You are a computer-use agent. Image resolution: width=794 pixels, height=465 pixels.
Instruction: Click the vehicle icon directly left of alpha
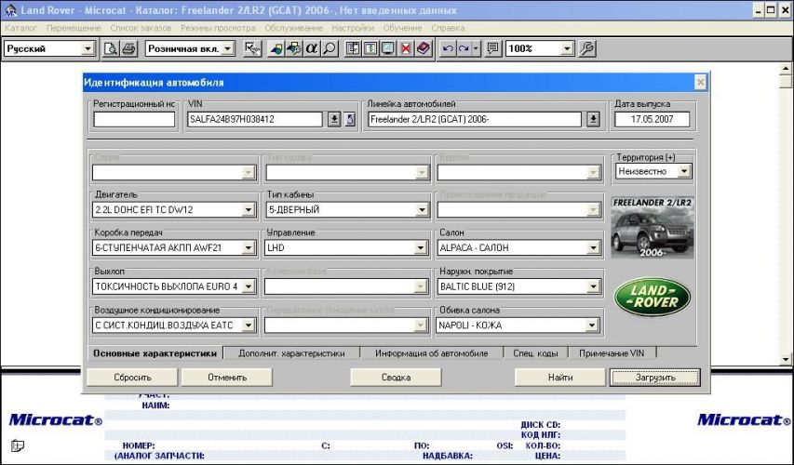pos(294,48)
